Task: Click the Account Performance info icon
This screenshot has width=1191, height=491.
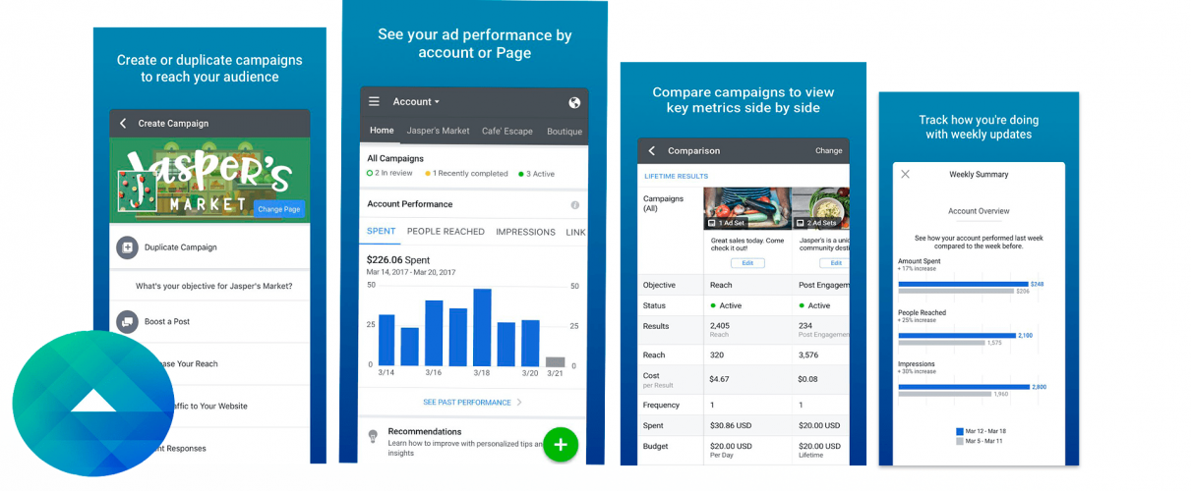Action: [574, 205]
